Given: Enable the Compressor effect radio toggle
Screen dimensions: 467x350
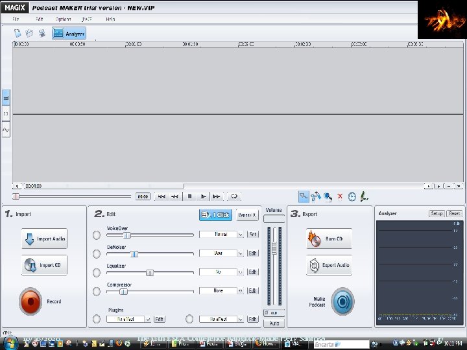Looking at the screenshot, I should click(x=97, y=292).
